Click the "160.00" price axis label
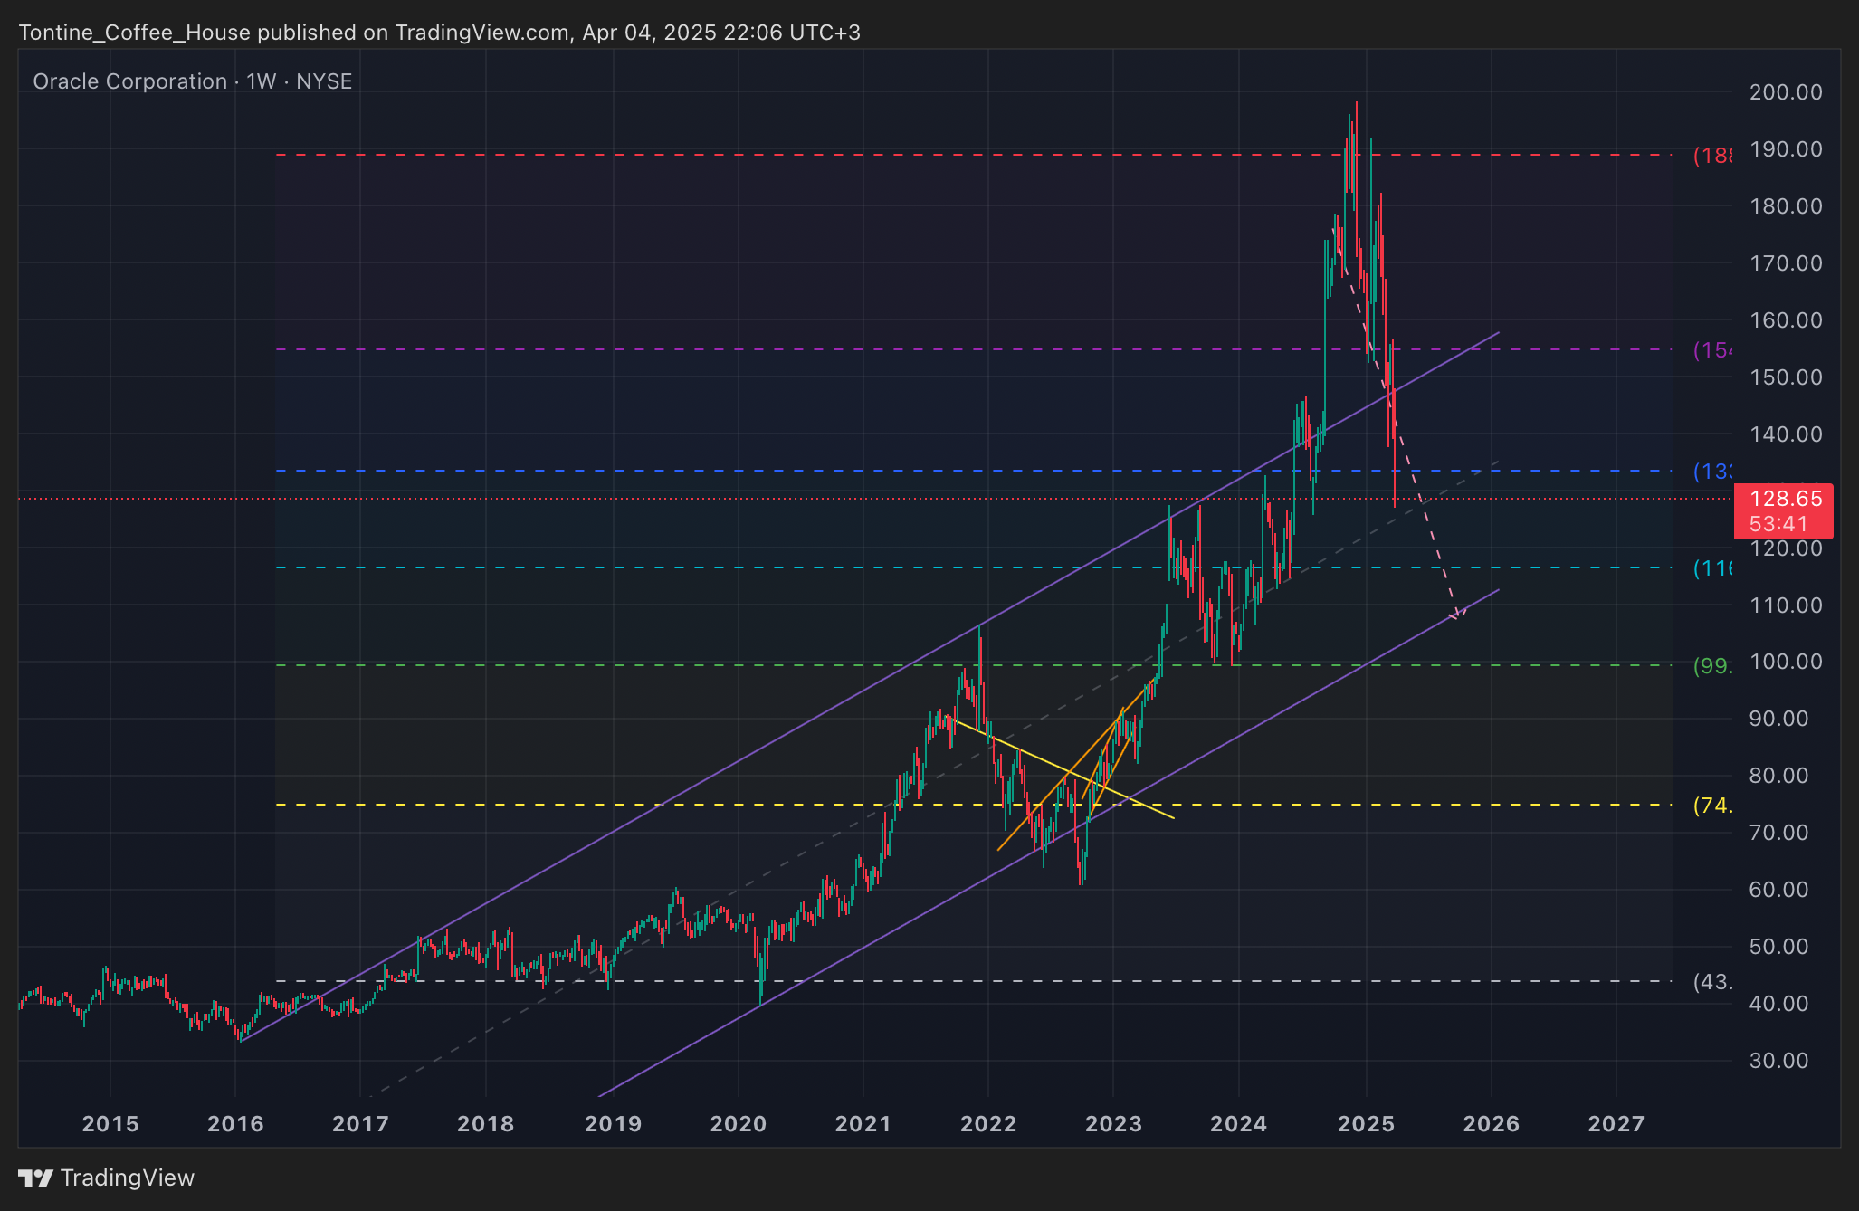 coord(1786,320)
